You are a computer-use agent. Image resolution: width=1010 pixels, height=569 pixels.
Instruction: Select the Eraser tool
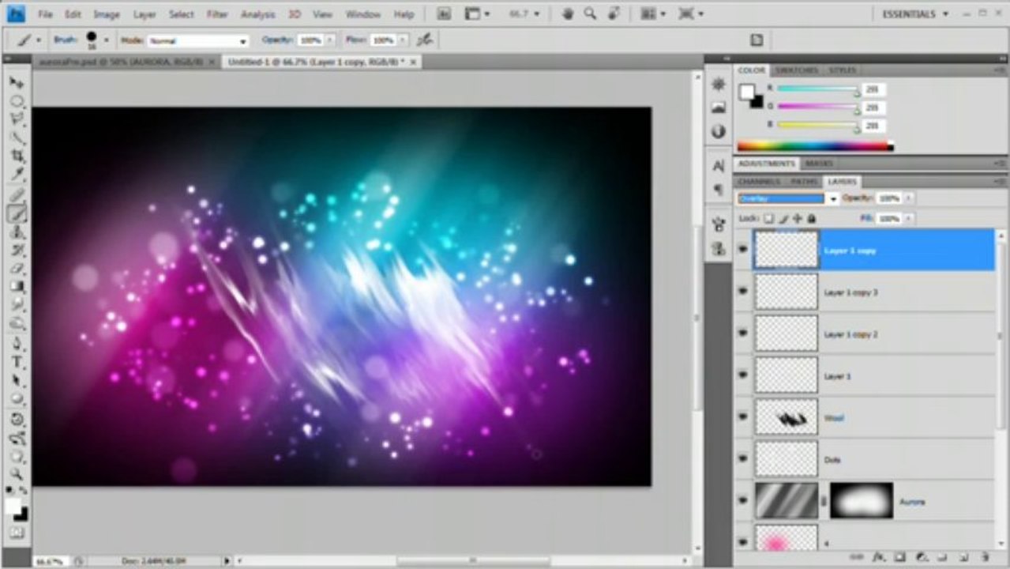tap(17, 269)
